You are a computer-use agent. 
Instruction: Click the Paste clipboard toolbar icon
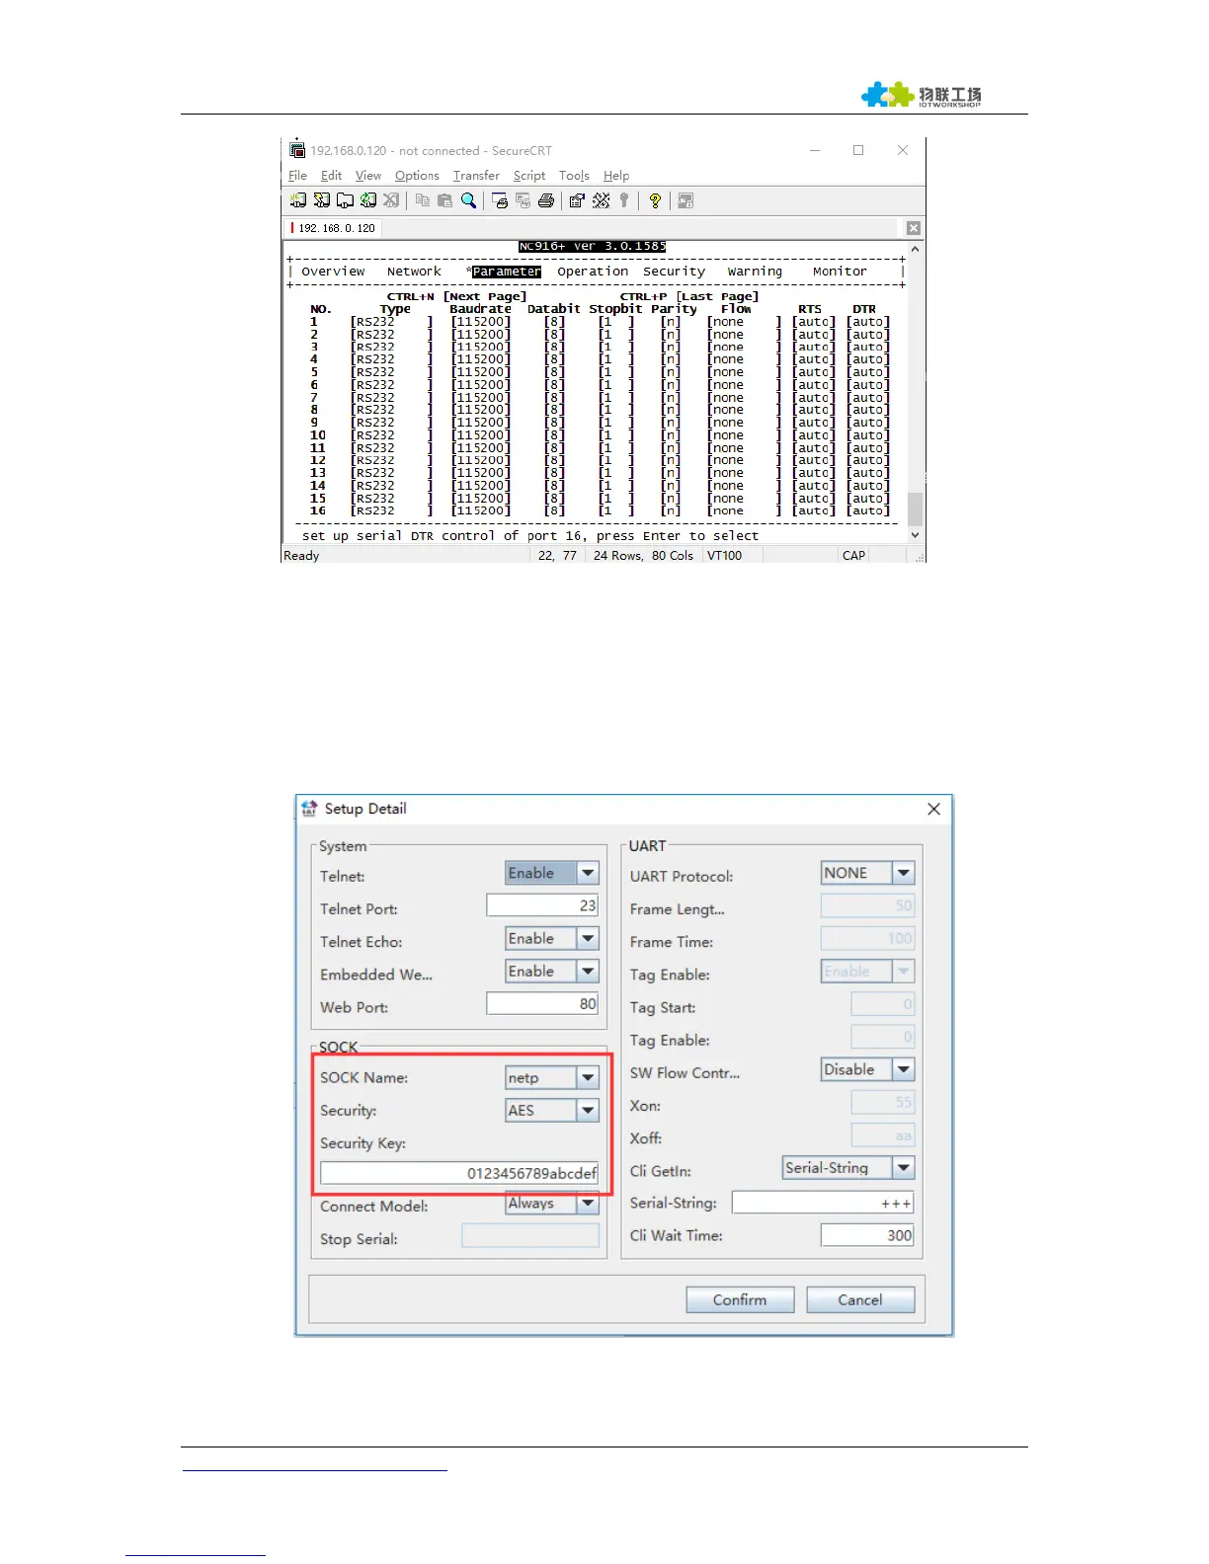[x=444, y=200]
